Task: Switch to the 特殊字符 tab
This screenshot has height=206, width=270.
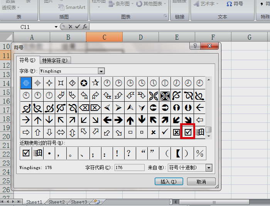Action: [x=54, y=60]
